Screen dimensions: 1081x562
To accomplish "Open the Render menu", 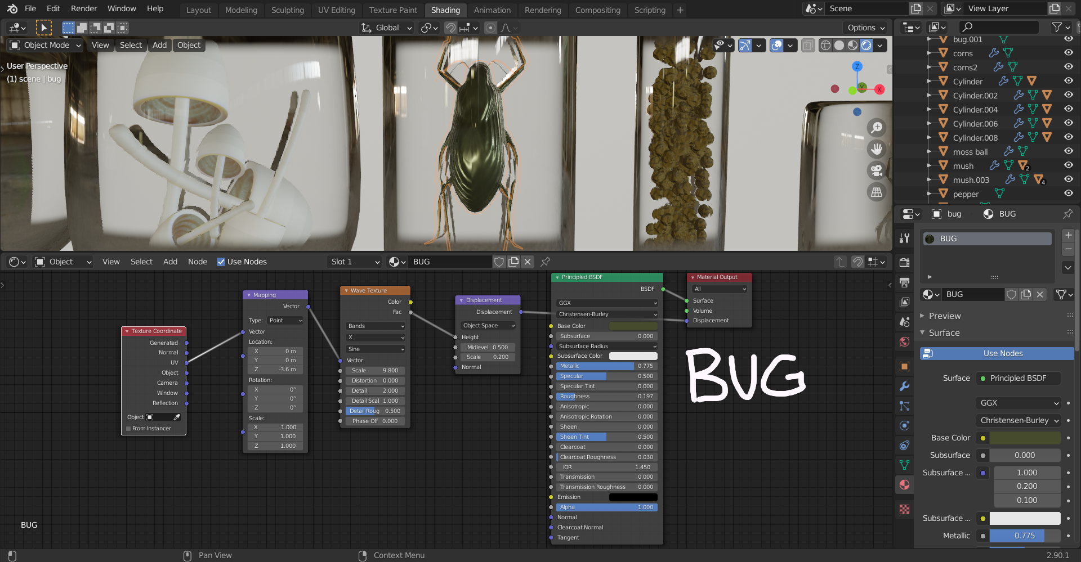I will [84, 8].
